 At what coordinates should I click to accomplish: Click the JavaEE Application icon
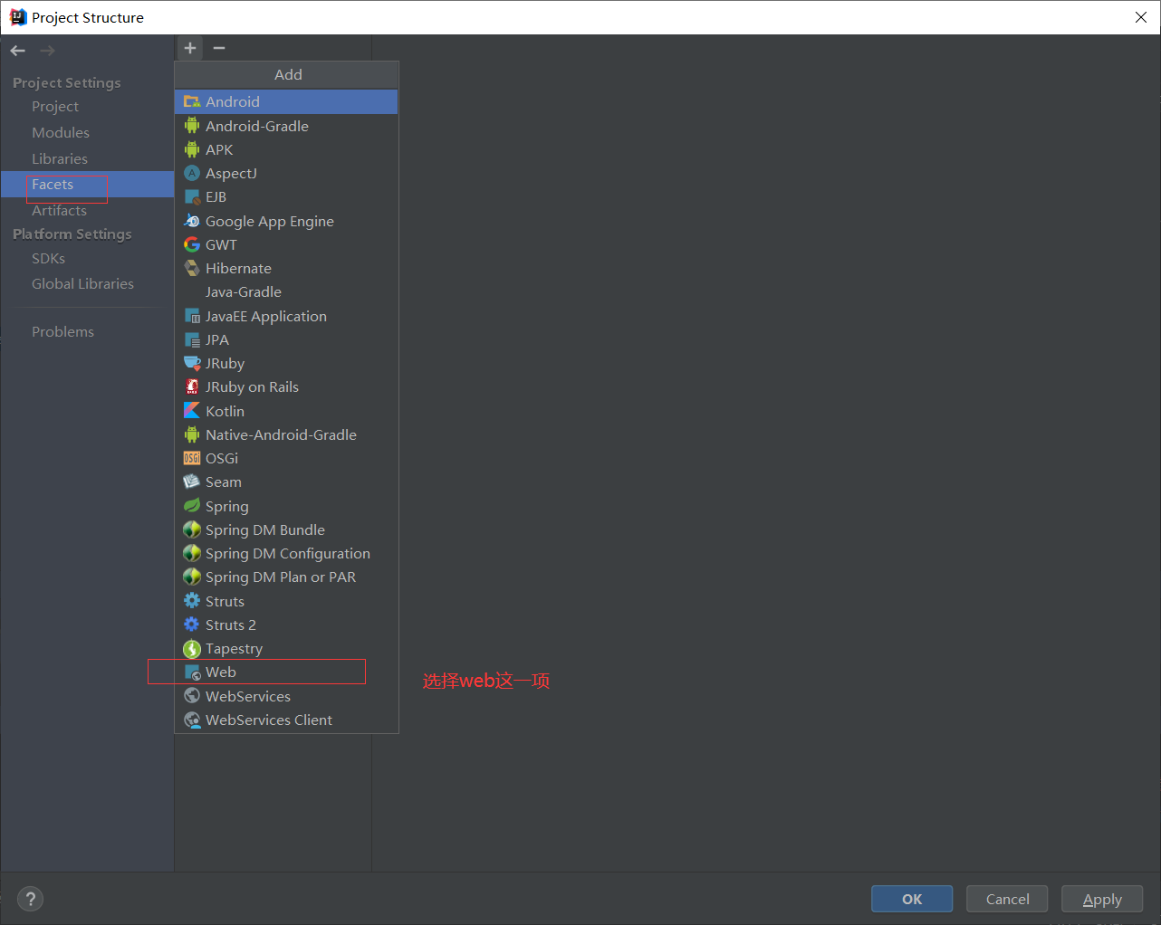point(192,316)
